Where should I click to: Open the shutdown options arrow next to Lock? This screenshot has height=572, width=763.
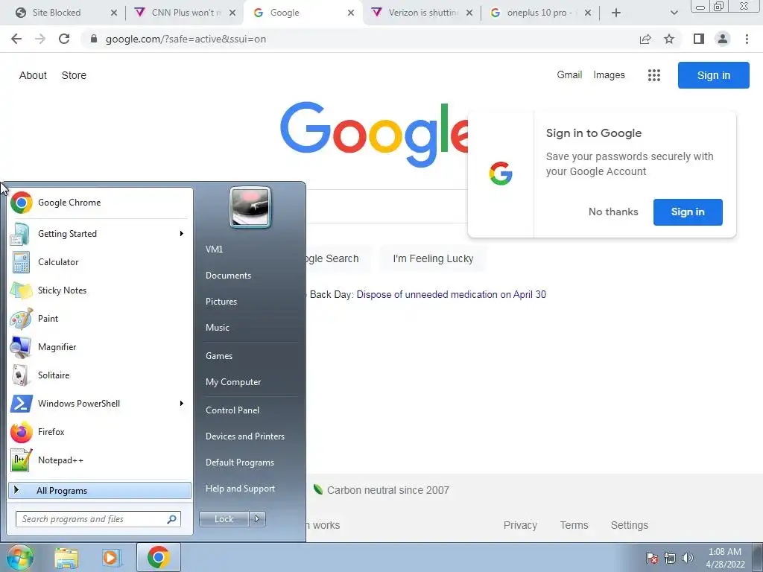tap(257, 519)
